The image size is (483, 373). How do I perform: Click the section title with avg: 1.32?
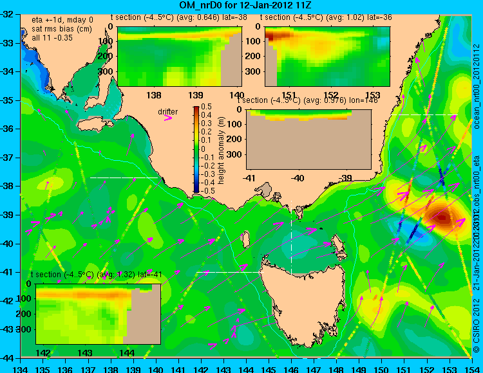pyautogui.click(x=96, y=275)
